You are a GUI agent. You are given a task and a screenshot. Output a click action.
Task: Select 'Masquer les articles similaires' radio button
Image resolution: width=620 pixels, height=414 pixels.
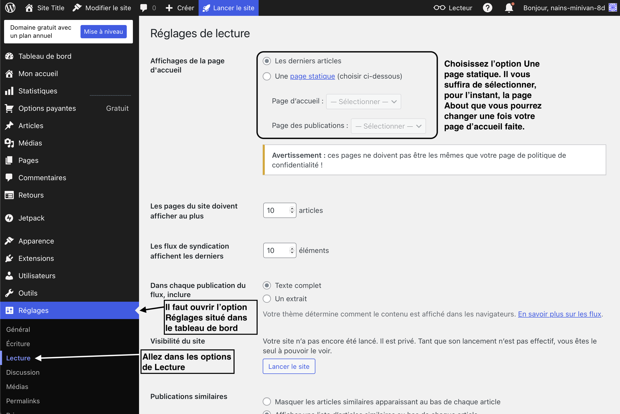click(267, 401)
